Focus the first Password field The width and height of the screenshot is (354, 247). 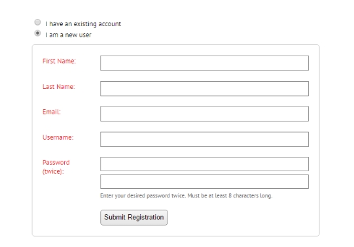point(204,164)
